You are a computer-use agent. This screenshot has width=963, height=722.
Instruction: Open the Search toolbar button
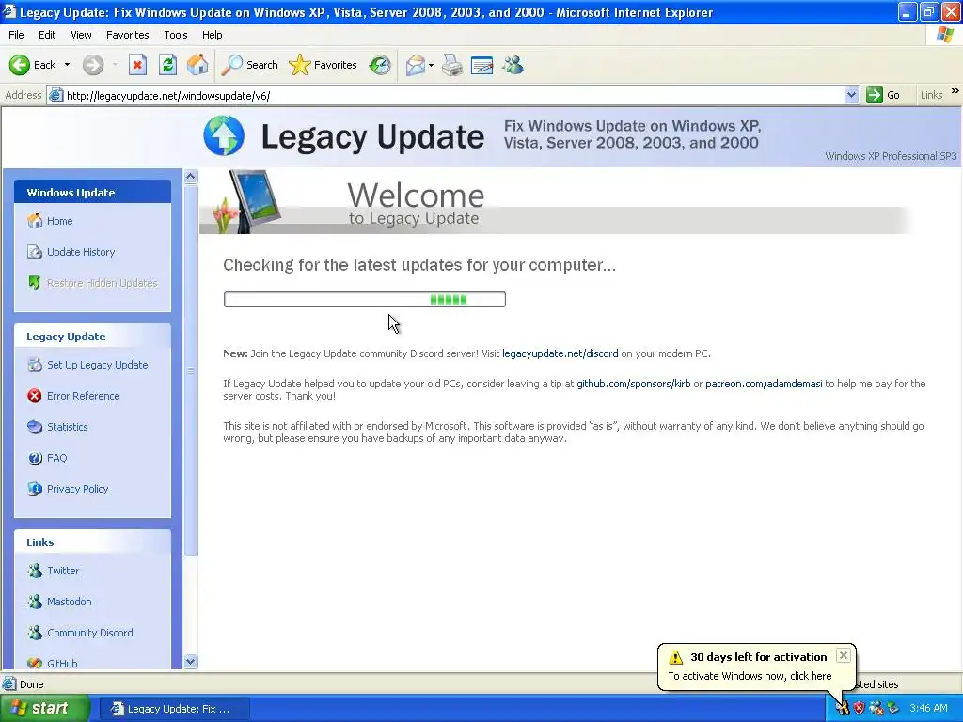click(x=249, y=65)
